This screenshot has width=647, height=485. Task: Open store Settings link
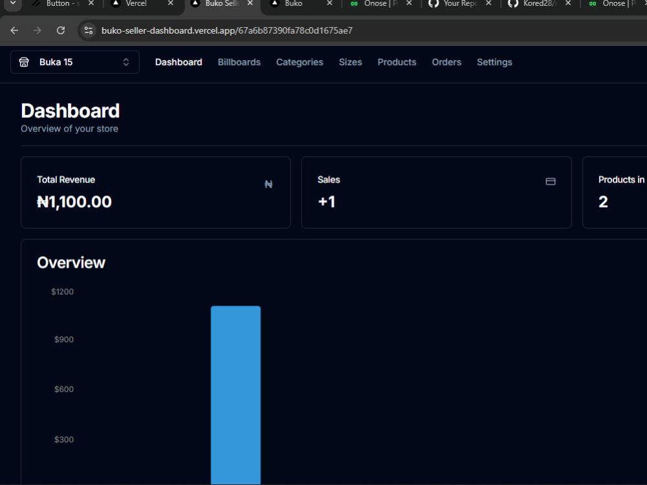tap(494, 62)
